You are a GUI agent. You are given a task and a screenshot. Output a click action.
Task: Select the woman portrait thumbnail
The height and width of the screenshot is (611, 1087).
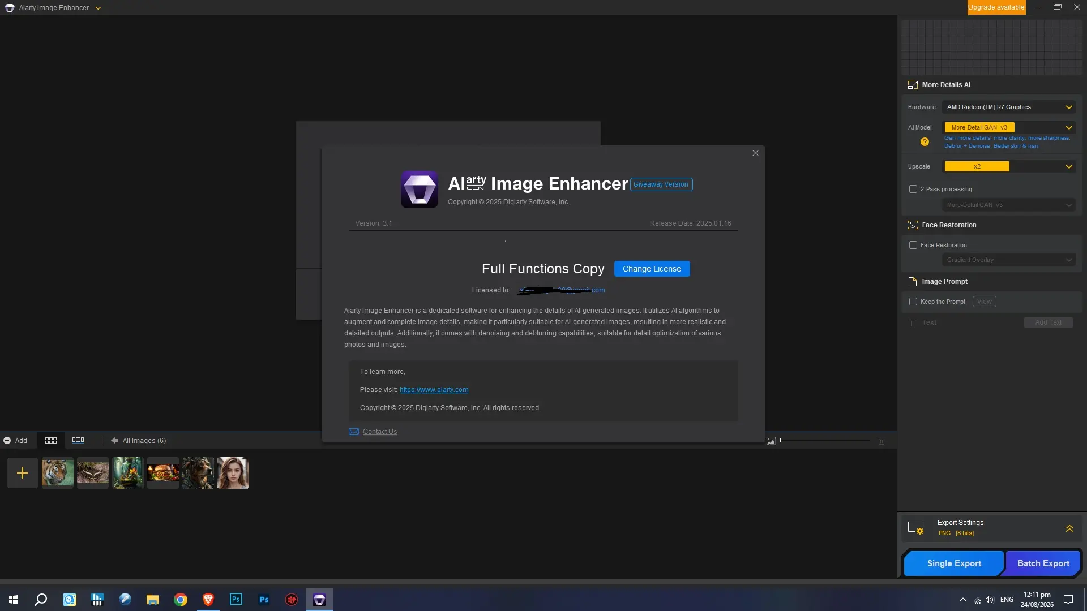(x=233, y=473)
